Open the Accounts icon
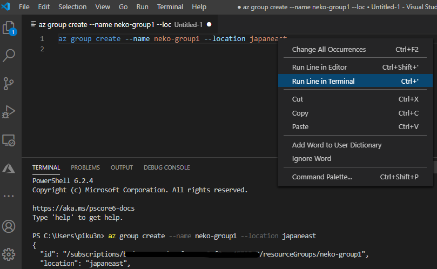Screen dimensions: 437x269 pyautogui.click(x=9, y=226)
